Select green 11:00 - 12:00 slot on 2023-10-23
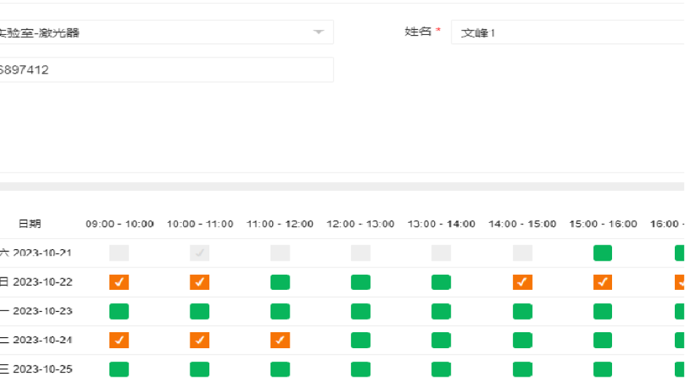The width and height of the screenshot is (685, 389). tap(280, 311)
